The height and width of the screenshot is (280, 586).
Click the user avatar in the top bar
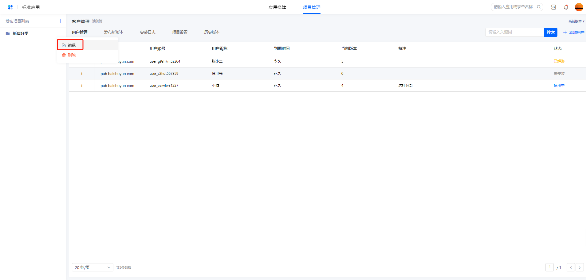point(579,7)
